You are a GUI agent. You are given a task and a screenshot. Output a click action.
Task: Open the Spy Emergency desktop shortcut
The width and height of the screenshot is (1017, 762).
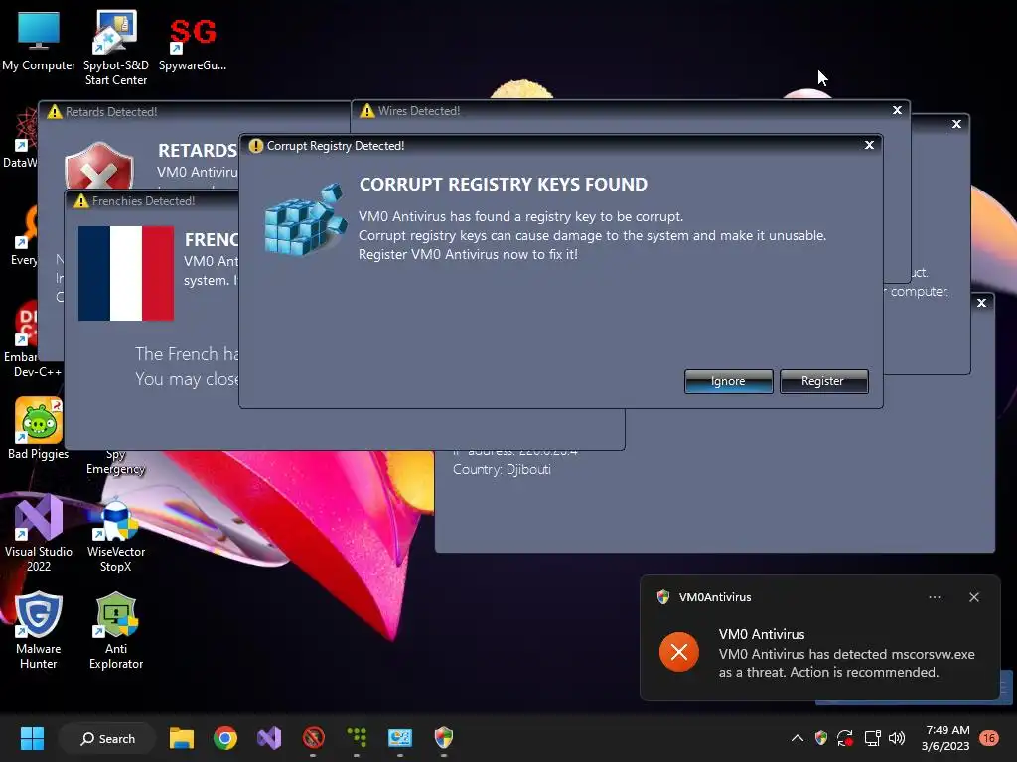(115, 462)
